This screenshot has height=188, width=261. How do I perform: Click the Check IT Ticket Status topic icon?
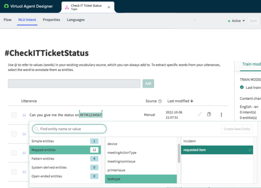(67, 7)
